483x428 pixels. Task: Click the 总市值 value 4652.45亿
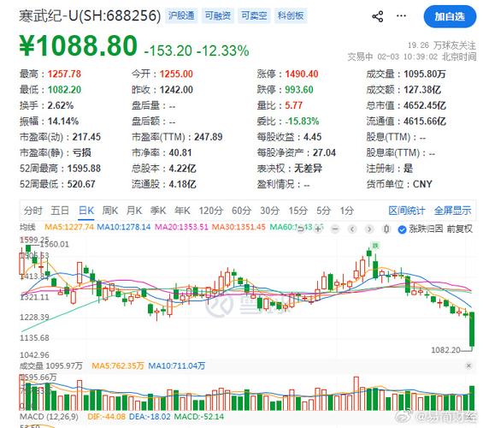coord(425,105)
